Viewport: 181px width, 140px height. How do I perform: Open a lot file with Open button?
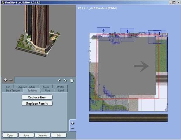point(10,135)
